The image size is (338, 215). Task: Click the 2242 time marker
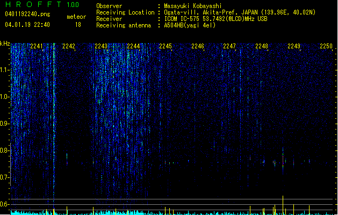[x=69, y=46]
